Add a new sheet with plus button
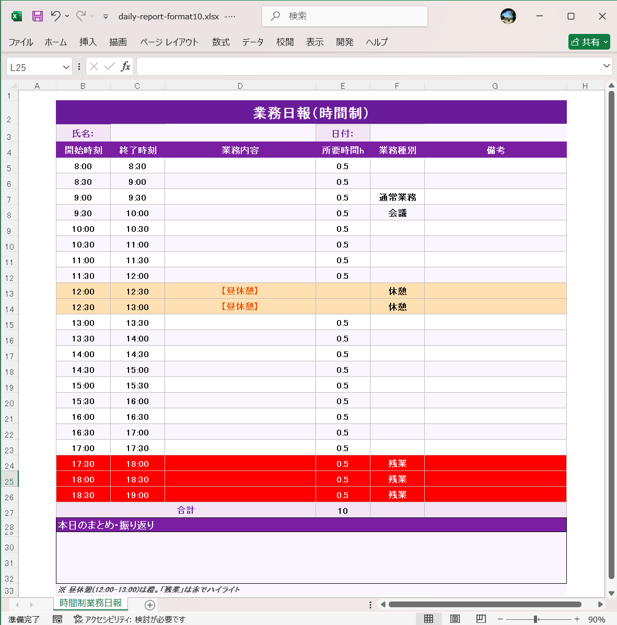 (x=149, y=605)
